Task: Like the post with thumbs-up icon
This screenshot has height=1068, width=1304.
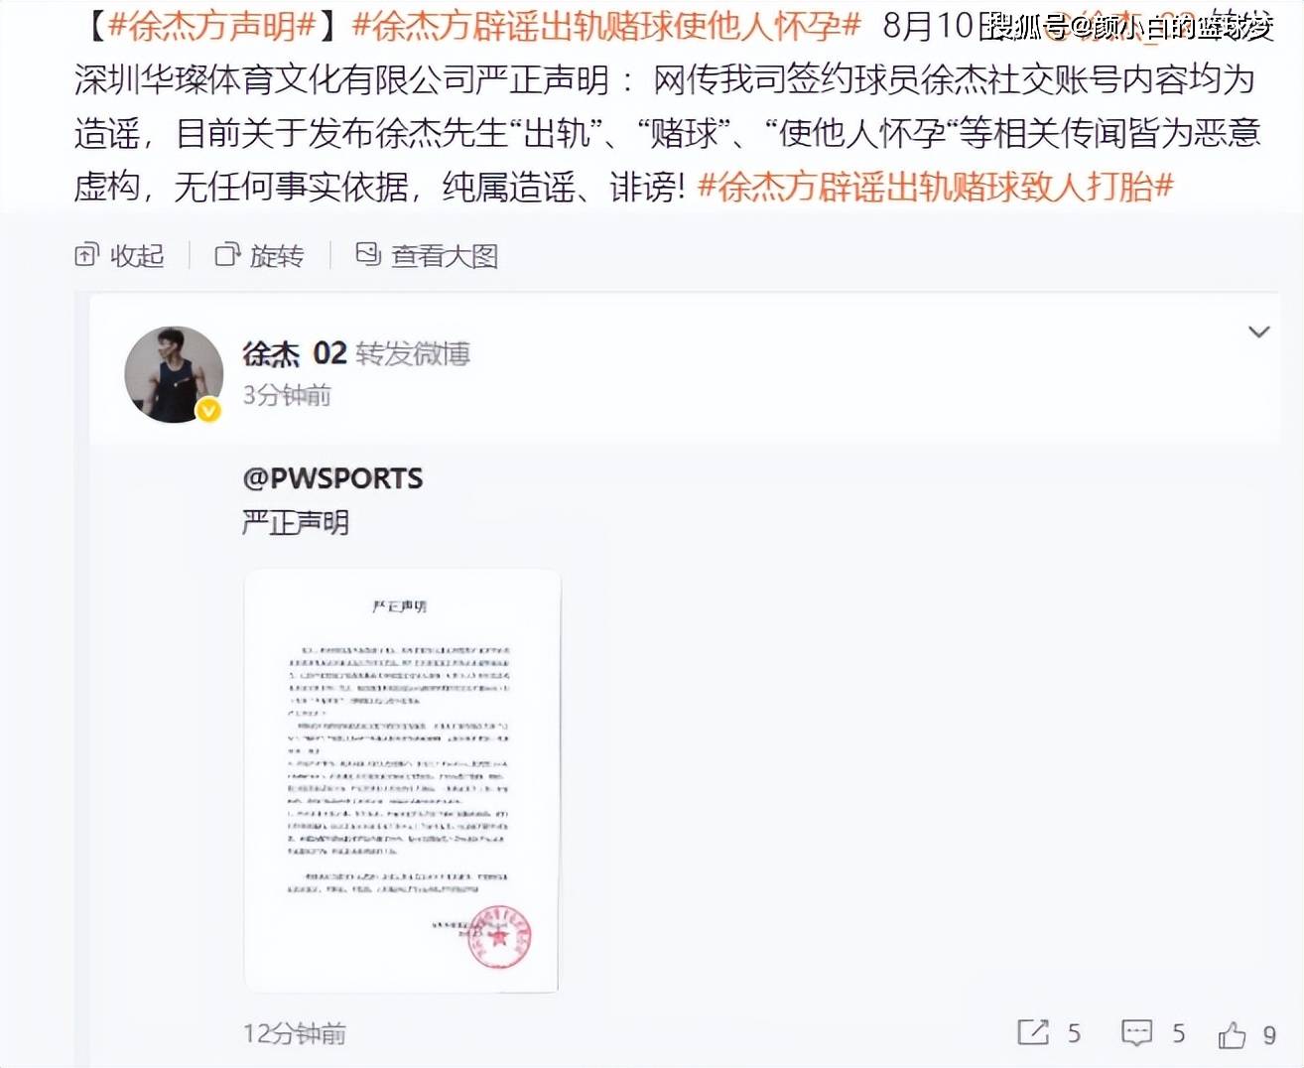Action: pyautogui.click(x=1232, y=1034)
